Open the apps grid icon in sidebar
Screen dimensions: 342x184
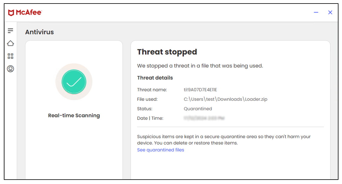pyautogui.click(x=11, y=56)
